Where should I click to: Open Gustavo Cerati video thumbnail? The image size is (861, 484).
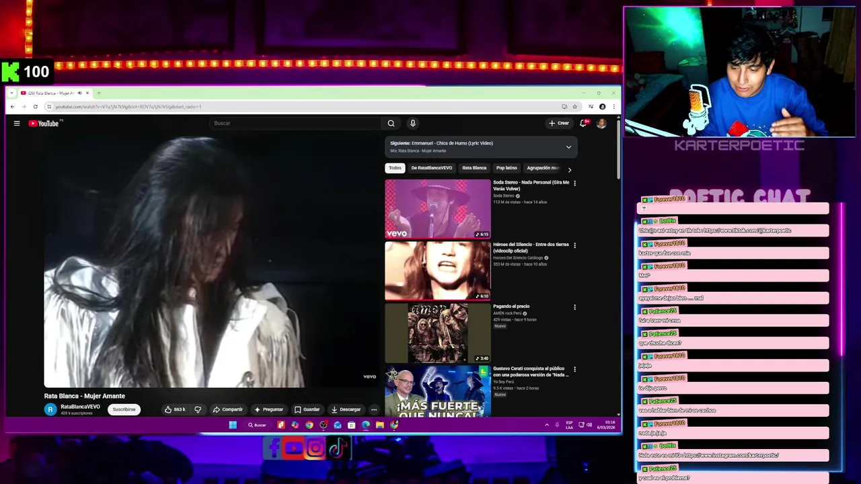tap(438, 391)
